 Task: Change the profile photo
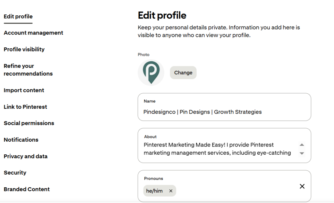(183, 73)
